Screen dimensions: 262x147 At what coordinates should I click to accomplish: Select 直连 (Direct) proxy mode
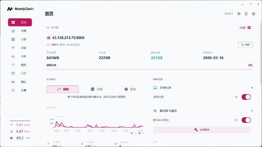coord(130,89)
